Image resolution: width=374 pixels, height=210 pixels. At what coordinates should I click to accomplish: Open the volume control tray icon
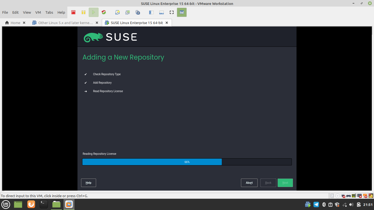click(x=351, y=205)
